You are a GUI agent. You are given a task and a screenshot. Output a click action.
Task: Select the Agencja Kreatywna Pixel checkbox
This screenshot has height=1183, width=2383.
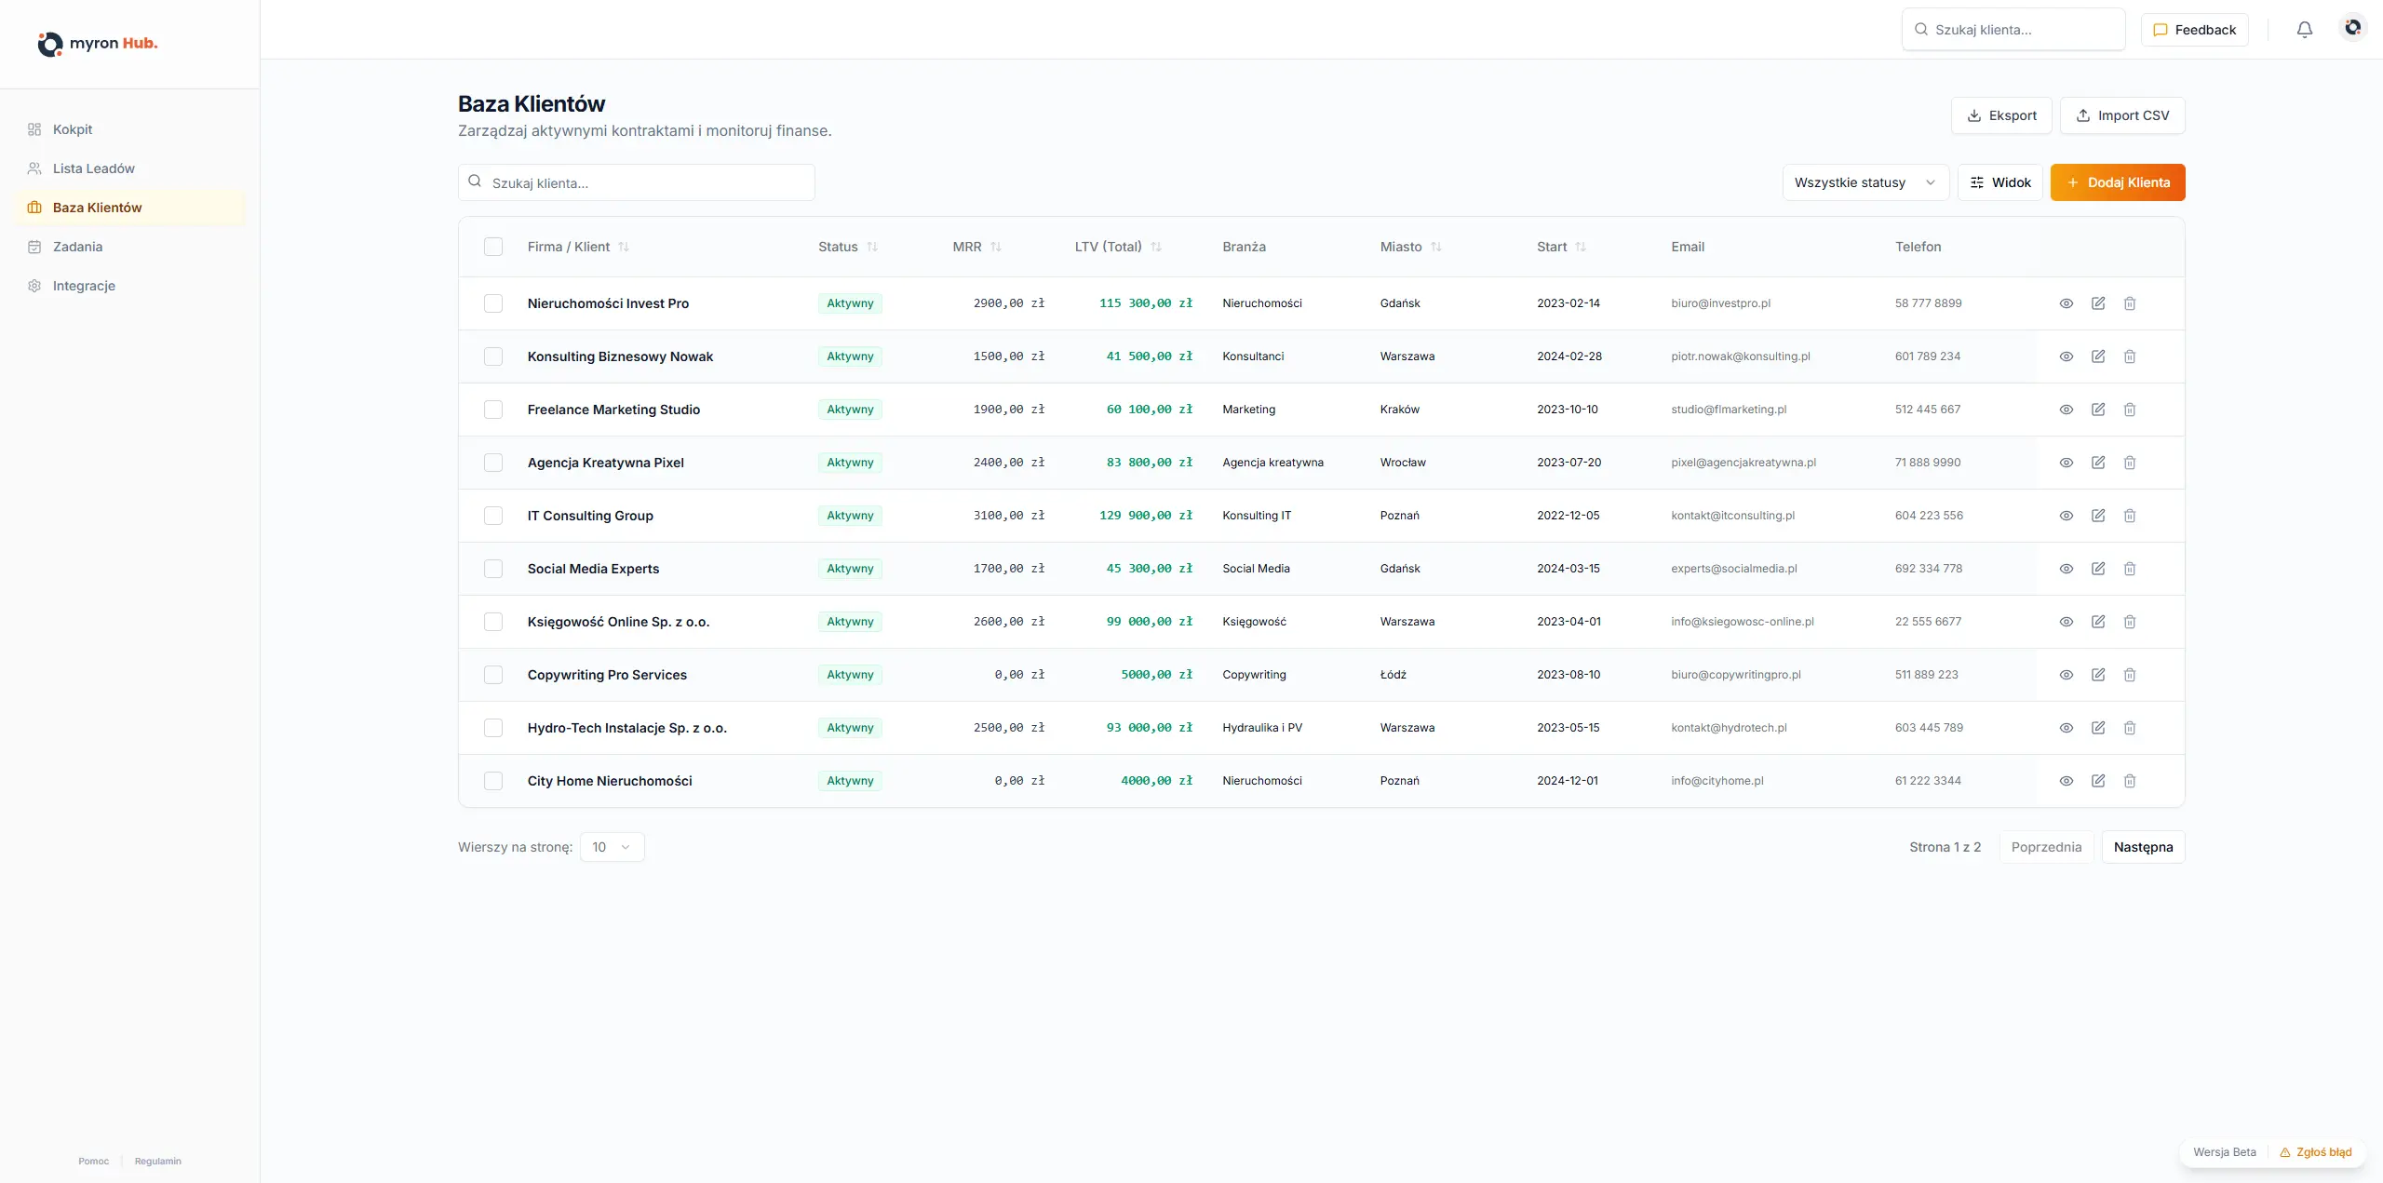pos(493,463)
